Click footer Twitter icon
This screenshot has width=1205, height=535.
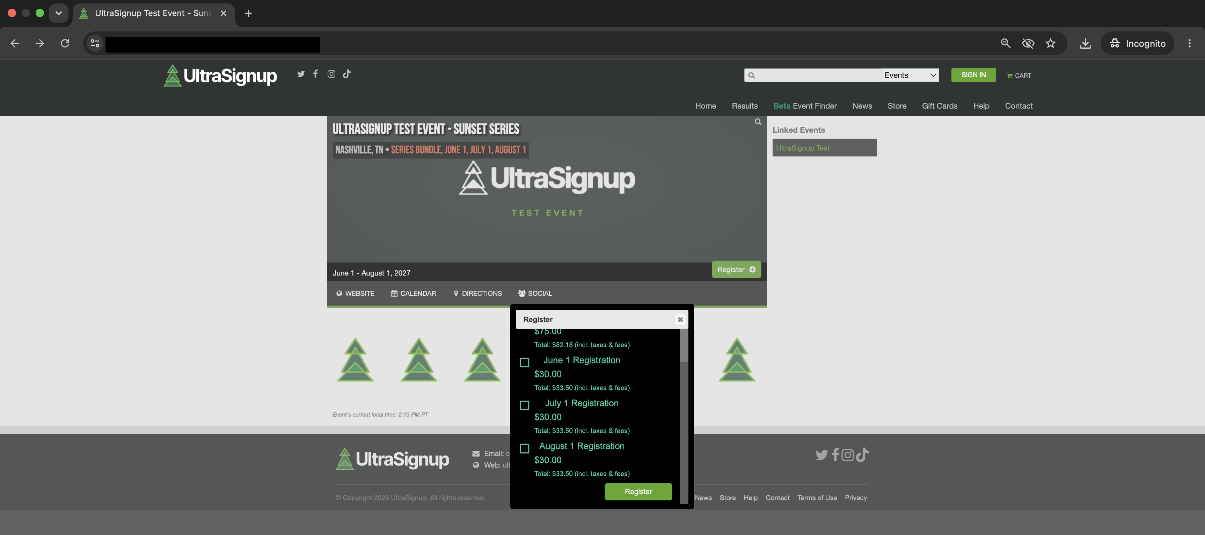[821, 455]
